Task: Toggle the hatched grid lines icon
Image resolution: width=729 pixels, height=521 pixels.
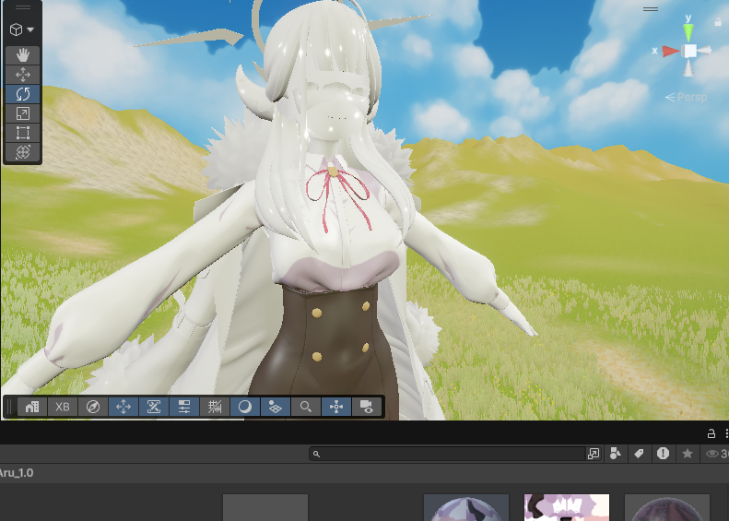Action: point(215,407)
